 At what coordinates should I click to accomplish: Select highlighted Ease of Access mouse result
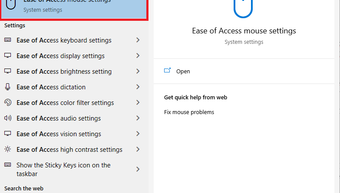pyautogui.click(x=74, y=9)
